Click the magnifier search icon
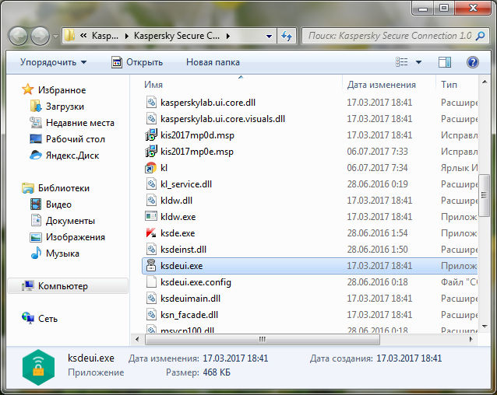The image size is (497, 395). pyautogui.click(x=480, y=36)
